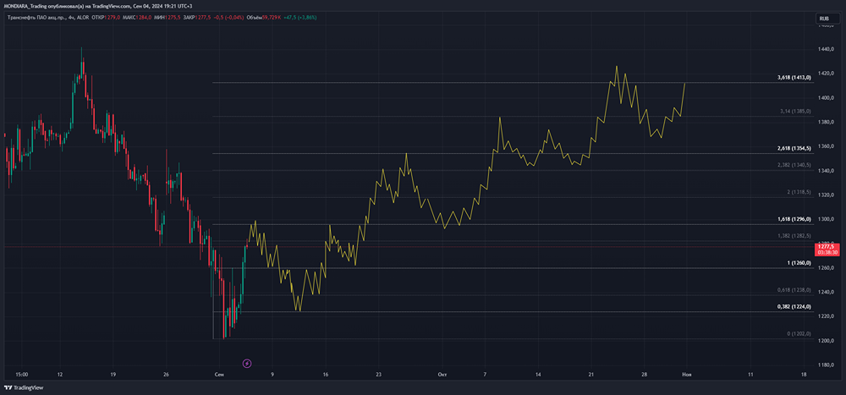This screenshot has width=846, height=395.
Task: Click the 1360,0 price axis label
Action: pos(826,146)
